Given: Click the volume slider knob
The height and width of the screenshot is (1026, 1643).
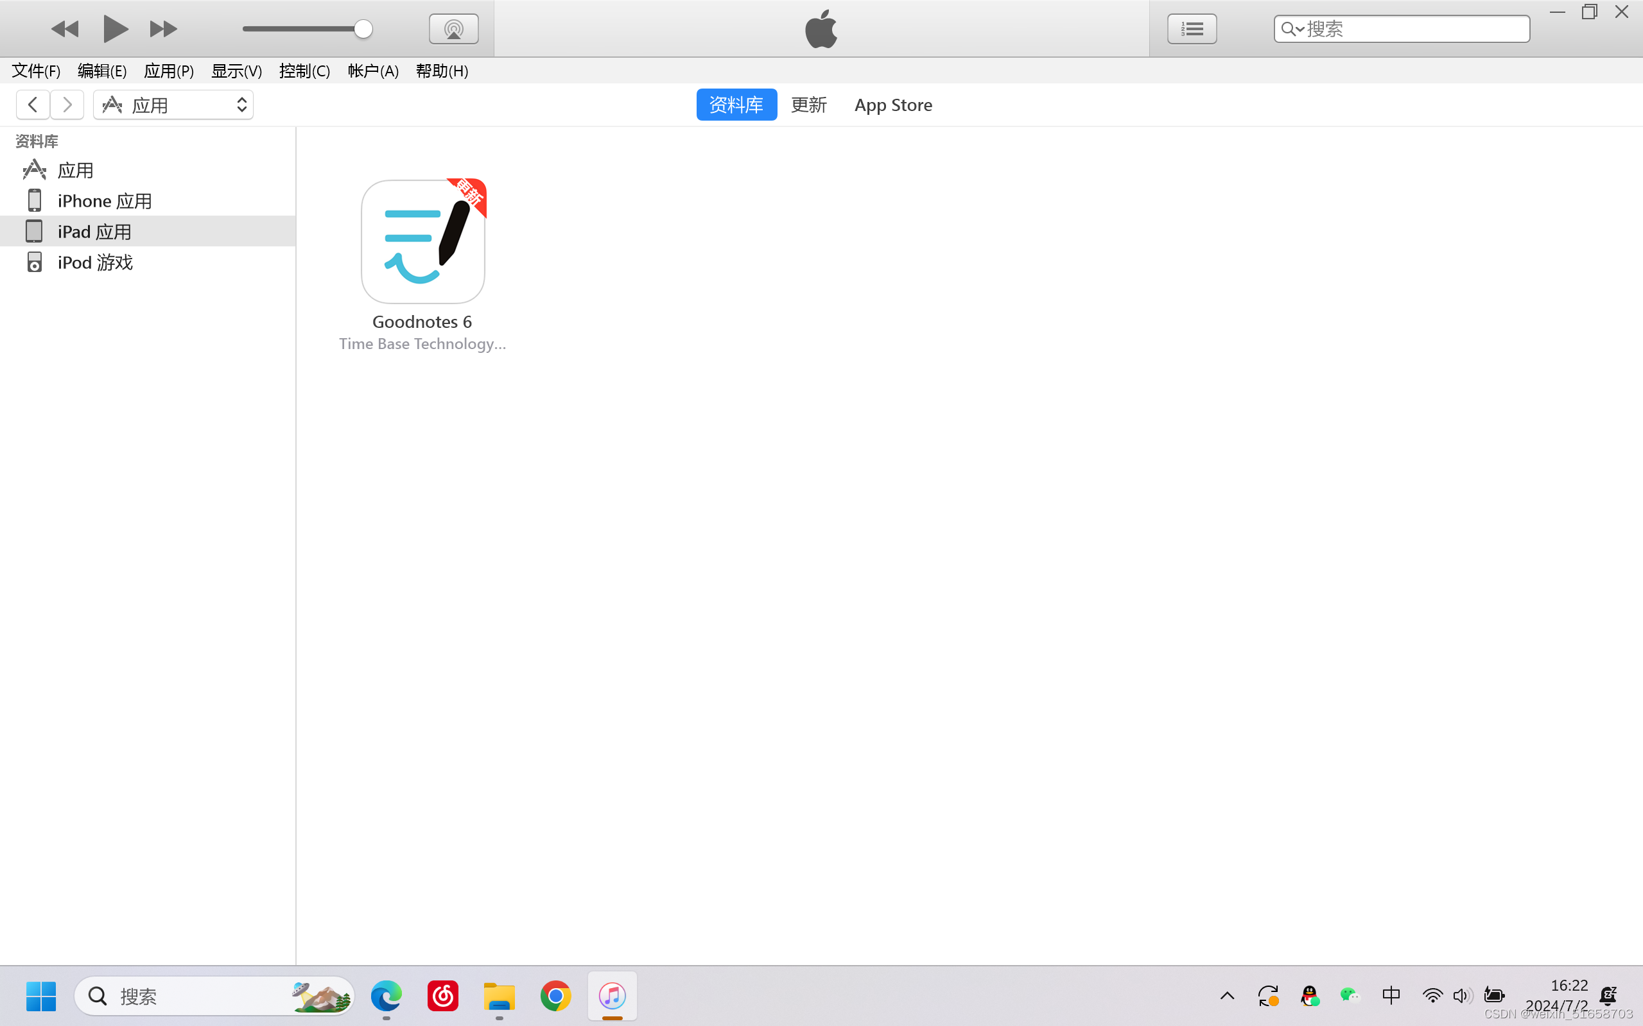Looking at the screenshot, I should [363, 28].
